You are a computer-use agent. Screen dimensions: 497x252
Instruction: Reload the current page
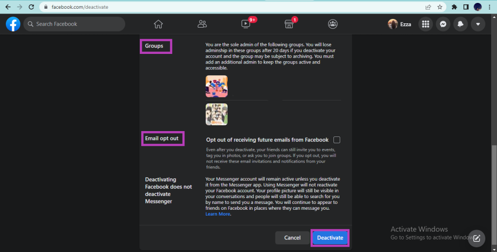tap(31, 7)
